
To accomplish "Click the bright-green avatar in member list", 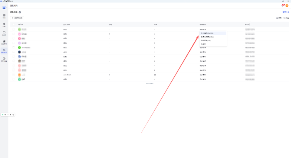I will click(x=19, y=48).
